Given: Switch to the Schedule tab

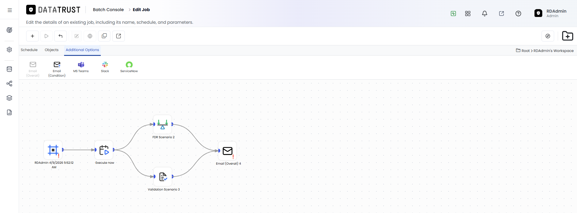Looking at the screenshot, I should (x=29, y=50).
